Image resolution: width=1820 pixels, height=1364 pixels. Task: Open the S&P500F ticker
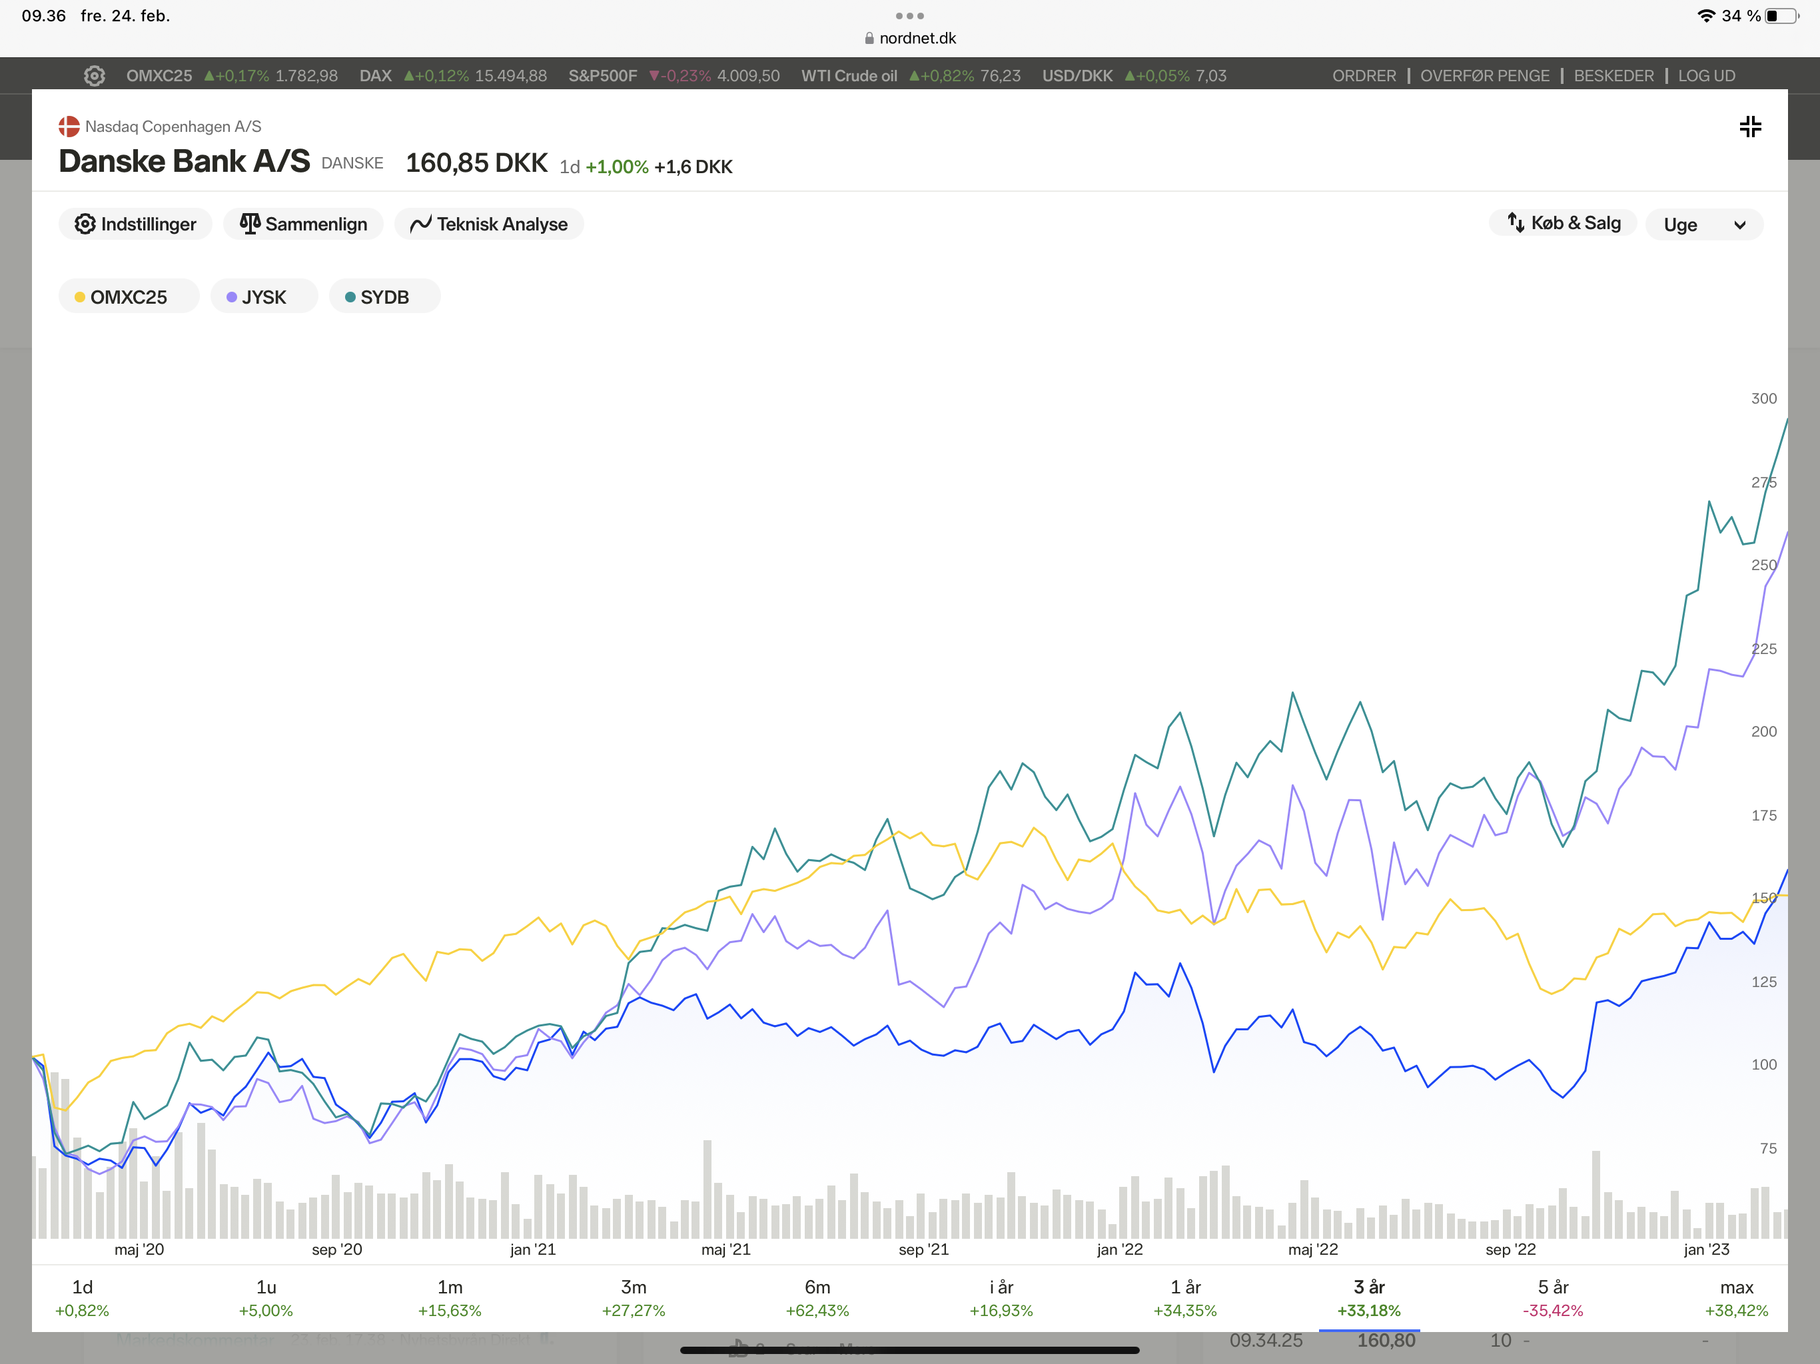point(674,76)
